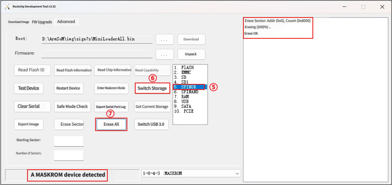Select '5. SPINOR' in storage list
392x185 pixels.
point(190,87)
